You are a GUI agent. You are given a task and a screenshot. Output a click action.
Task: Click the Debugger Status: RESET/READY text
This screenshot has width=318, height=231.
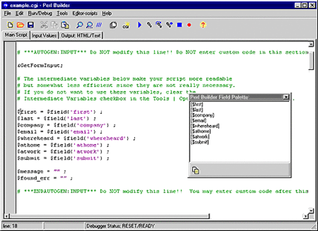point(121,226)
